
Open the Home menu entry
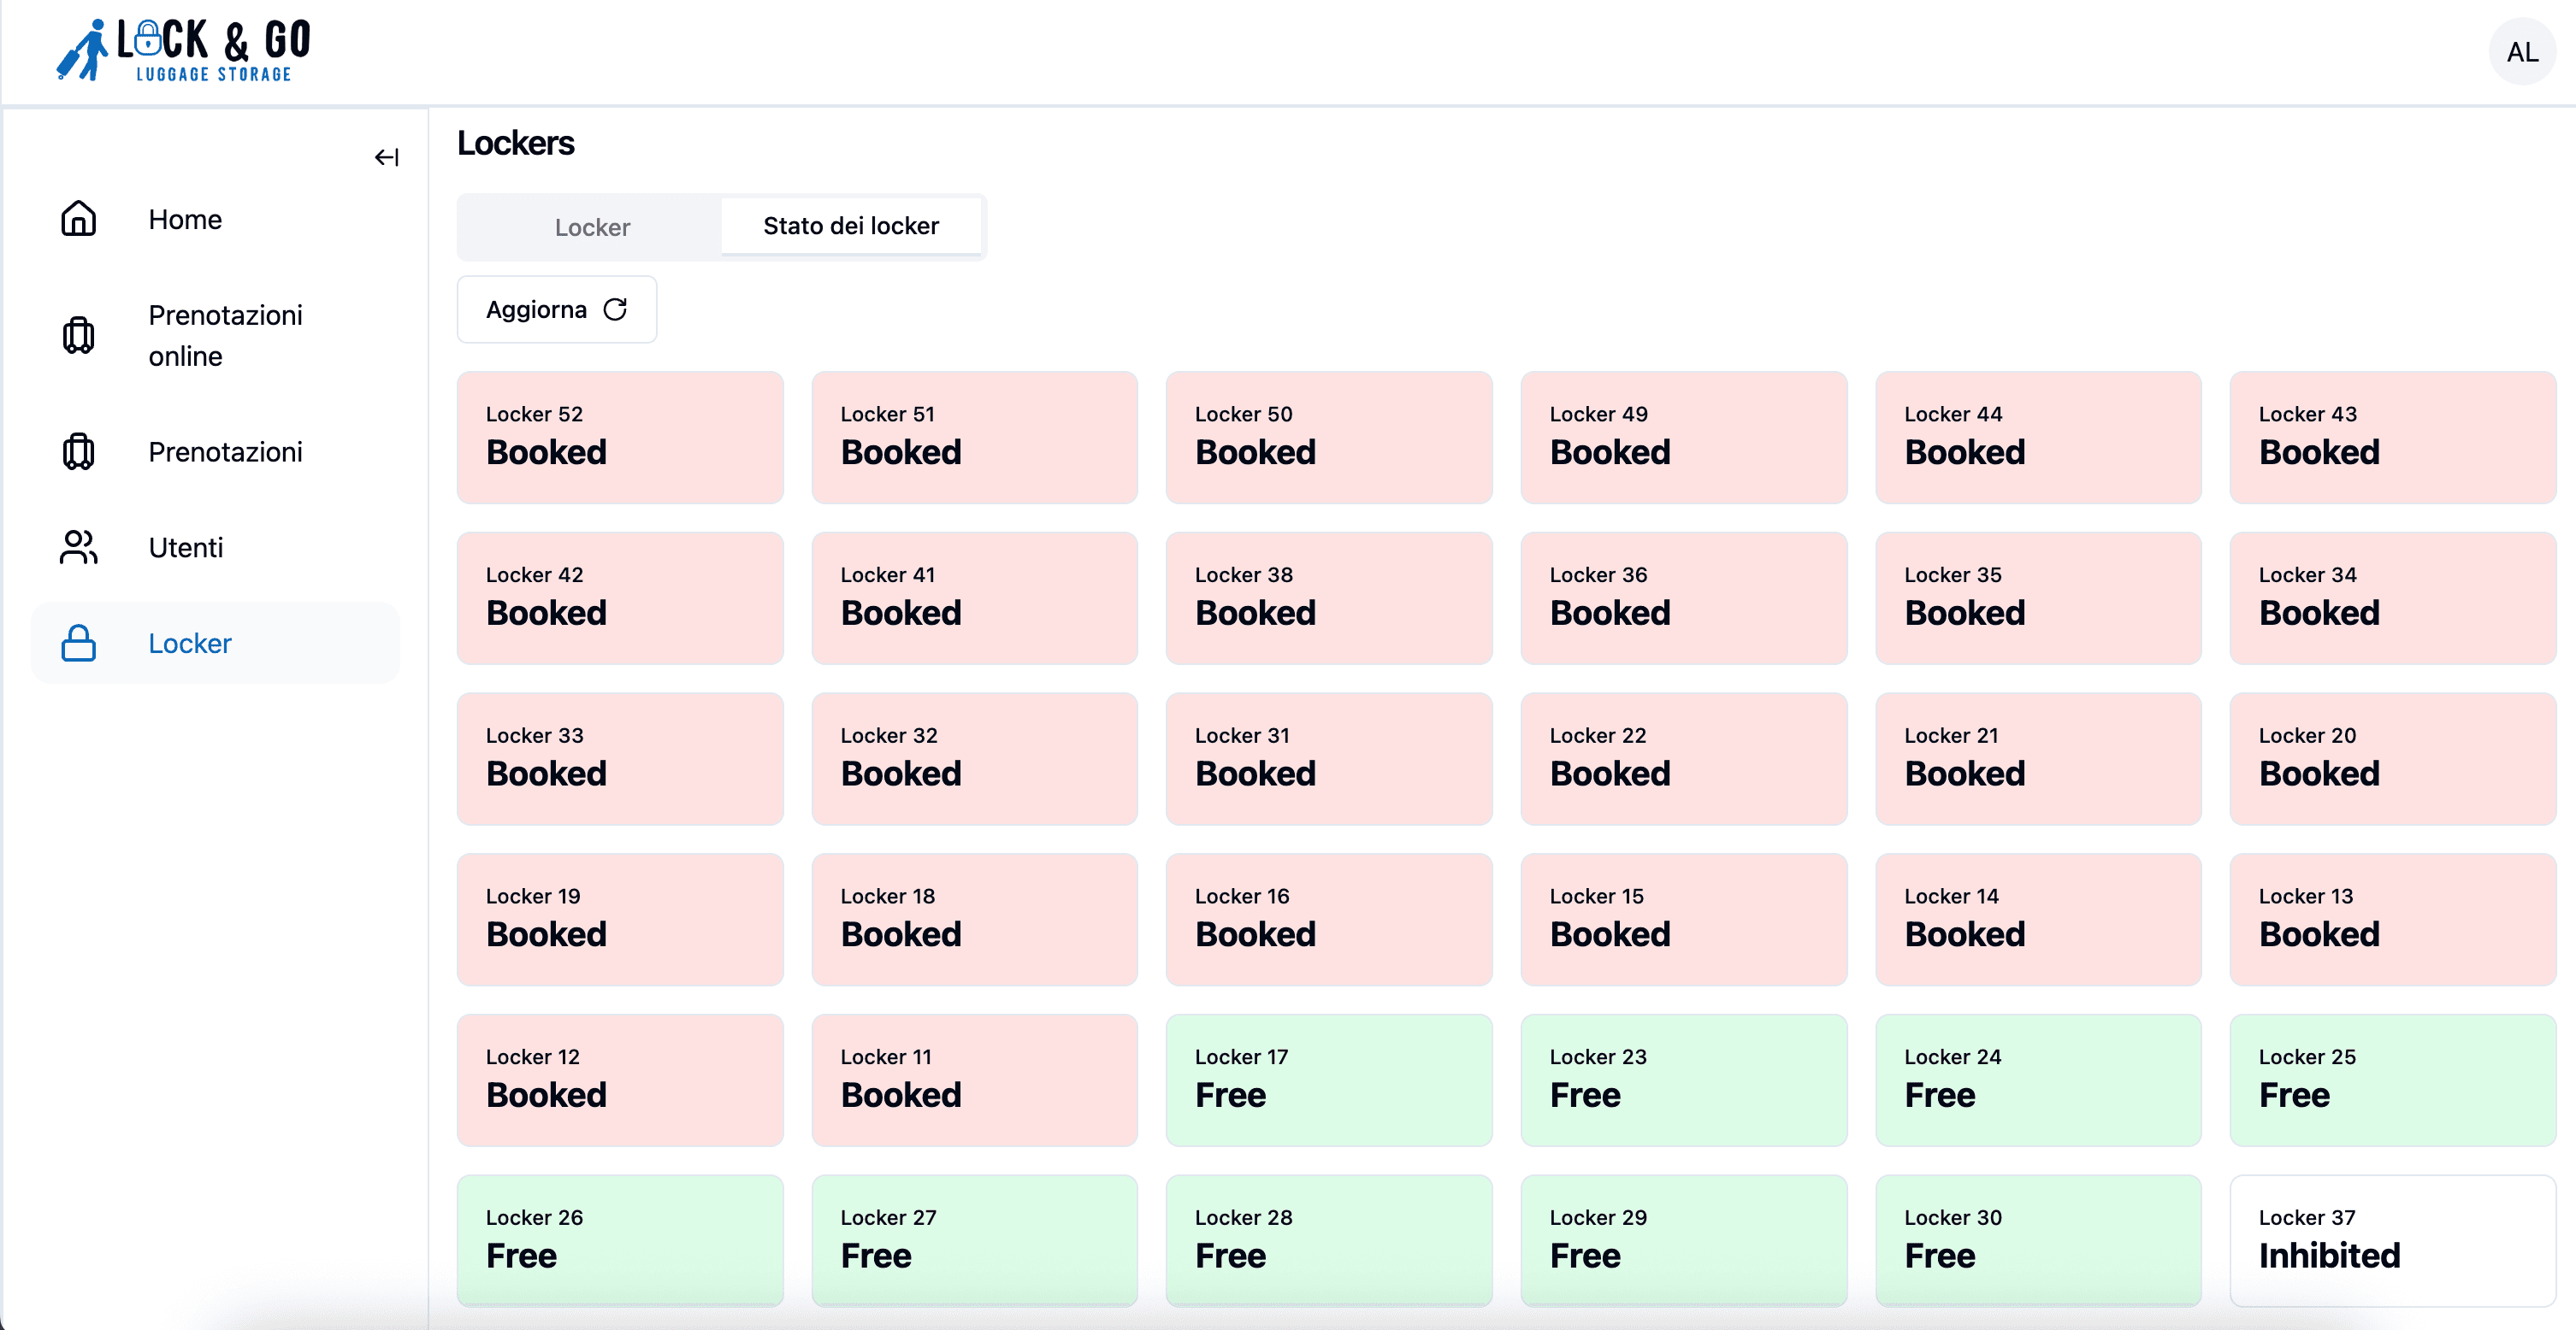(185, 219)
